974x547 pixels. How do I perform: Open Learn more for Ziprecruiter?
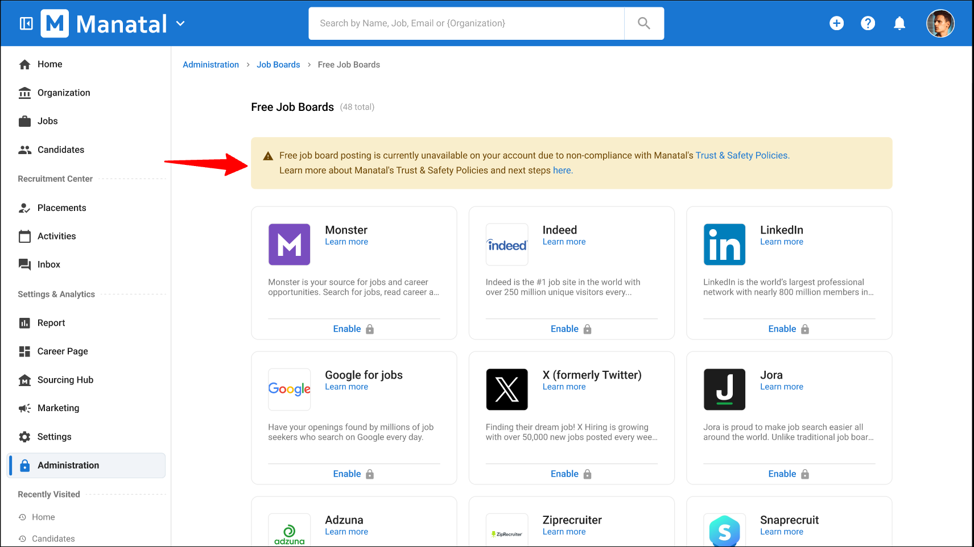point(564,532)
